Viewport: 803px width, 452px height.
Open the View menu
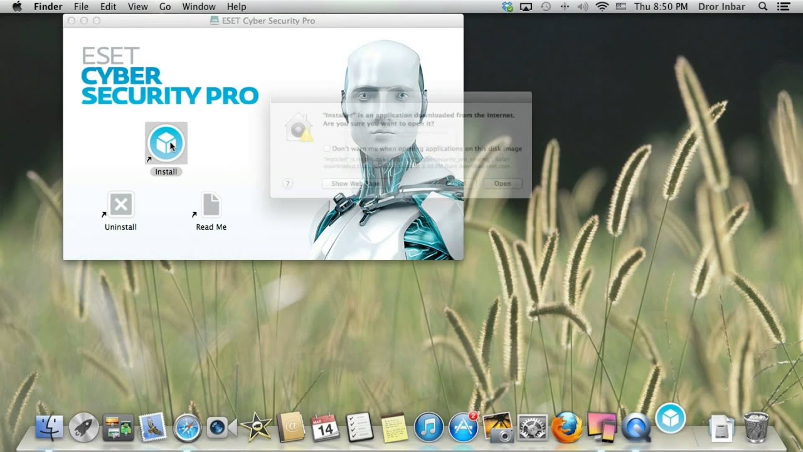137,7
